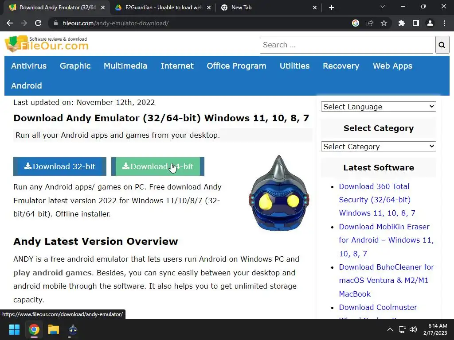Viewport: 454px width, 340px height.
Task: Expand the Select Language dropdown
Action: tap(379, 107)
